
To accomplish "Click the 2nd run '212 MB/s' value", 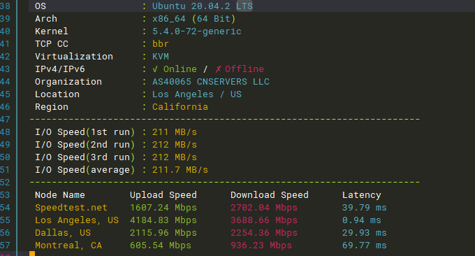I will pyautogui.click(x=175, y=145).
